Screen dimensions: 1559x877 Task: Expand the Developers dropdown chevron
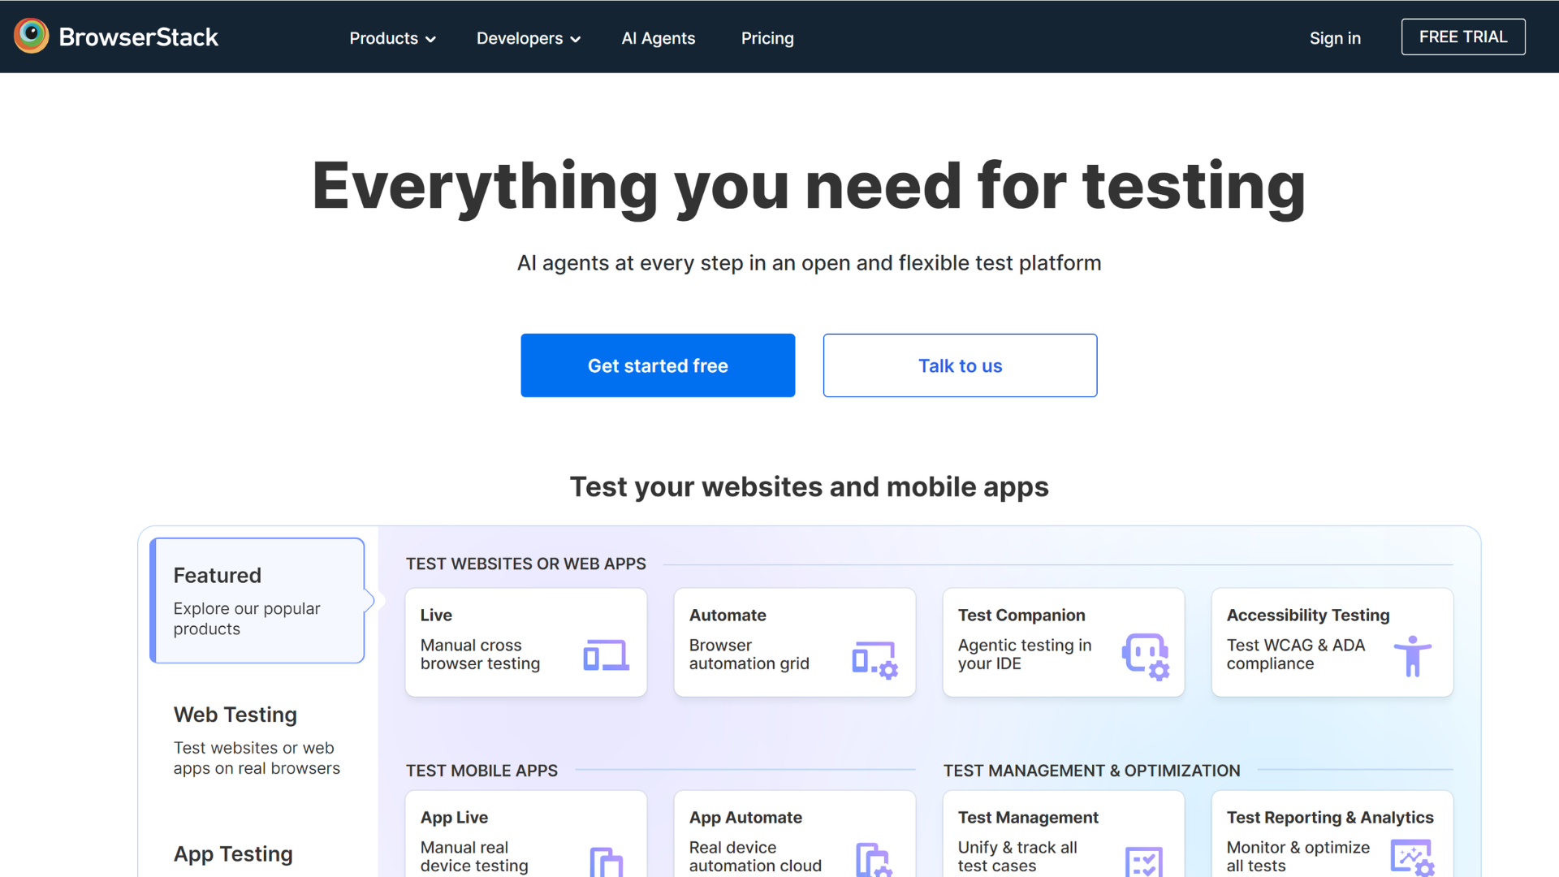point(576,39)
